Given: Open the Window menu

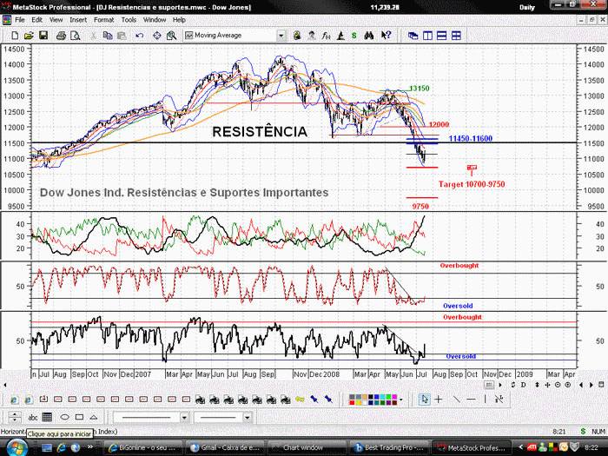Looking at the screenshot, I should pyautogui.click(x=155, y=20).
